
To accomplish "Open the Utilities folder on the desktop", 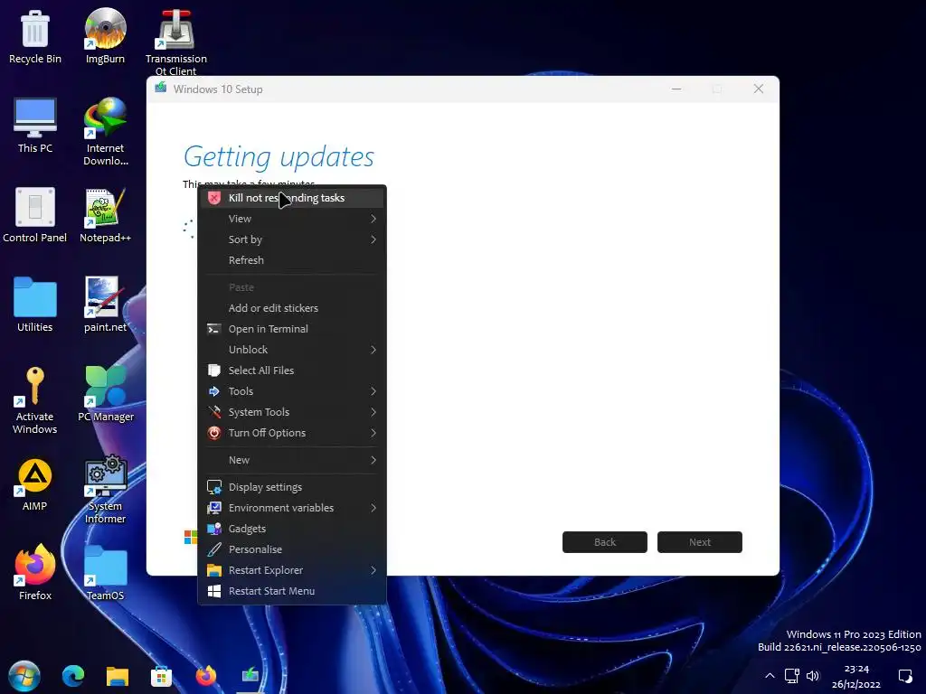I will pyautogui.click(x=35, y=305).
